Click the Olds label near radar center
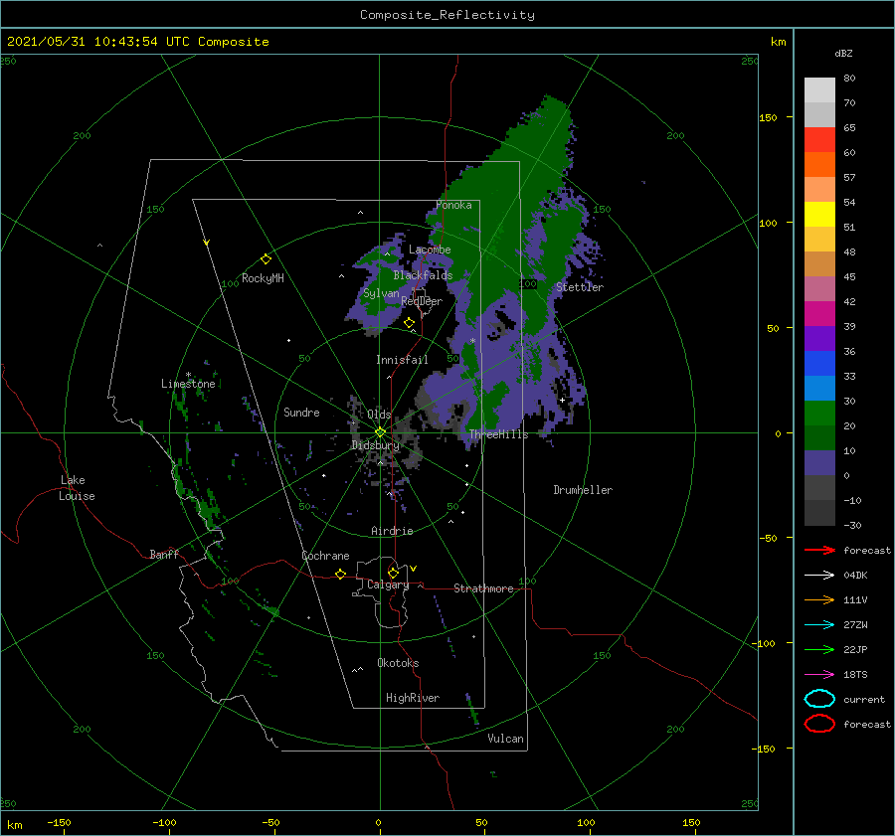The image size is (895, 836). tap(379, 415)
